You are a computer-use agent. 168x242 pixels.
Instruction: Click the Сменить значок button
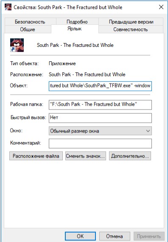(86, 156)
